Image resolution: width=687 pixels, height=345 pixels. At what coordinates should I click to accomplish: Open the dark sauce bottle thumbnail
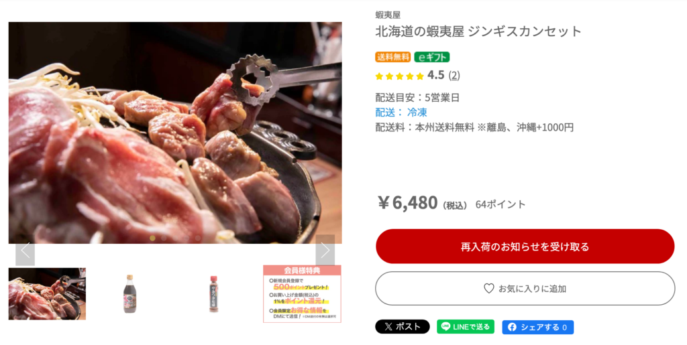[129, 294]
